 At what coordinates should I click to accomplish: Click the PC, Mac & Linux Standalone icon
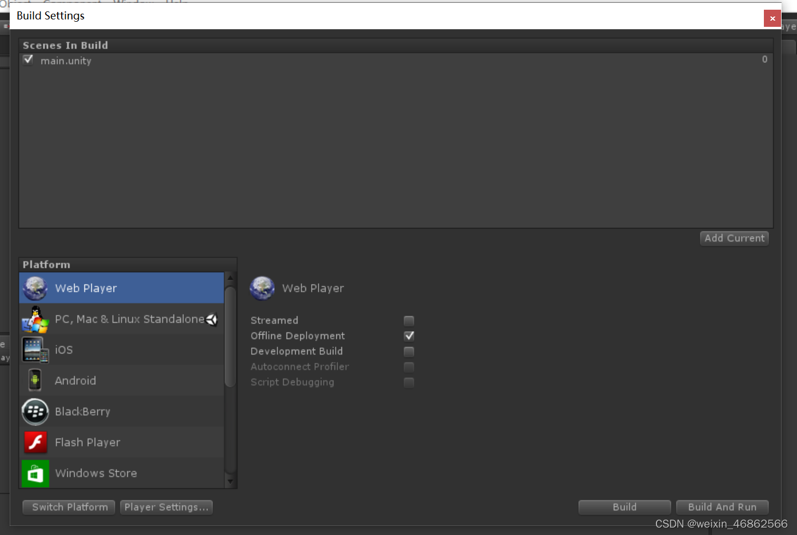[x=35, y=319]
